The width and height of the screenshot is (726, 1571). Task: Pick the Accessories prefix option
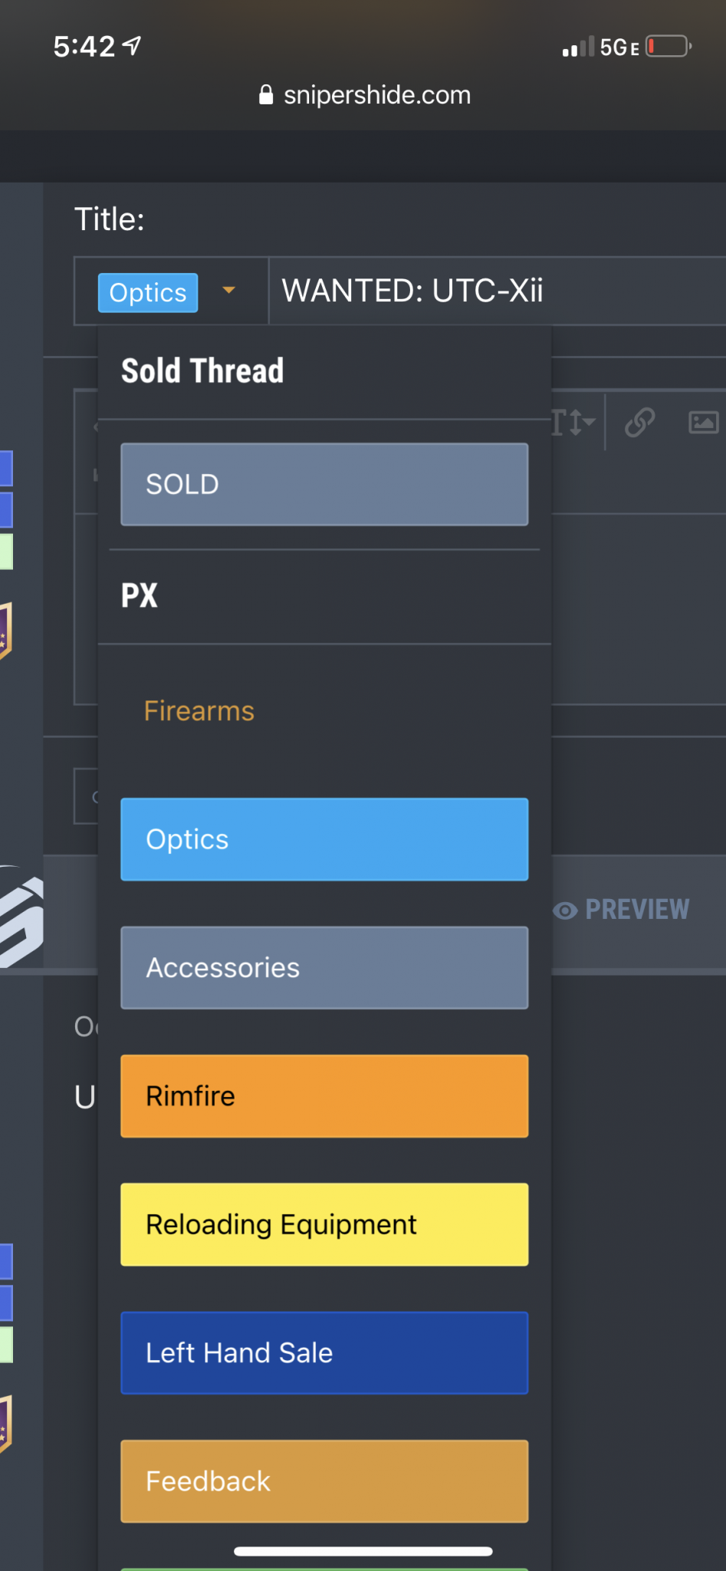(x=324, y=968)
